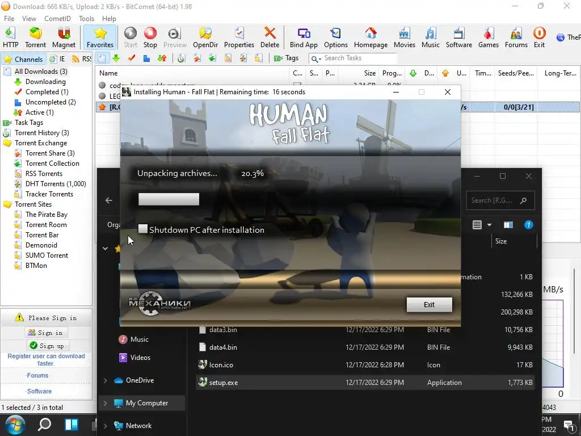Filter by downloading green arrow icon

[116, 58]
